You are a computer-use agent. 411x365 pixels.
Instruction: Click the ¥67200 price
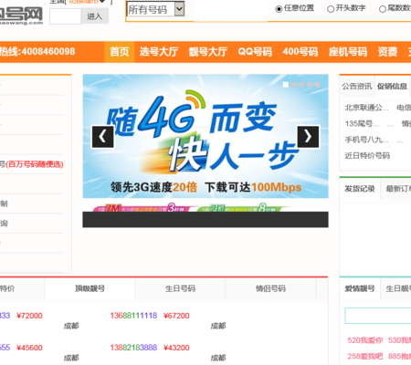176,316
